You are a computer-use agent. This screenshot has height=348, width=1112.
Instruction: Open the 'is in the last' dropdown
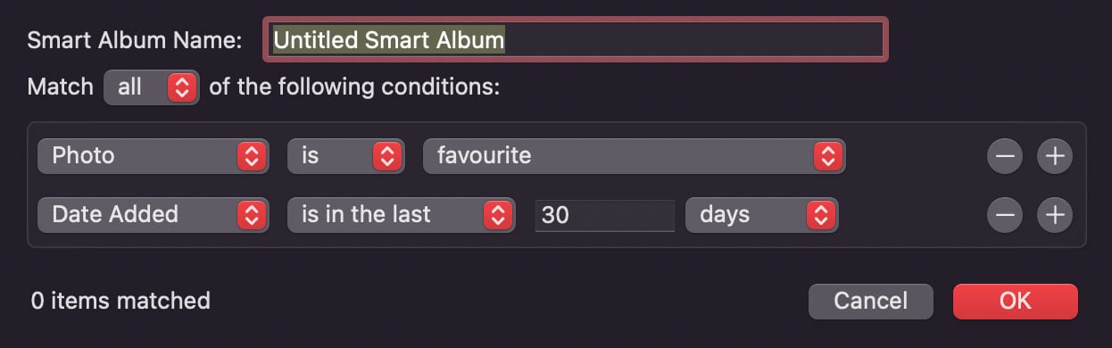tap(401, 214)
